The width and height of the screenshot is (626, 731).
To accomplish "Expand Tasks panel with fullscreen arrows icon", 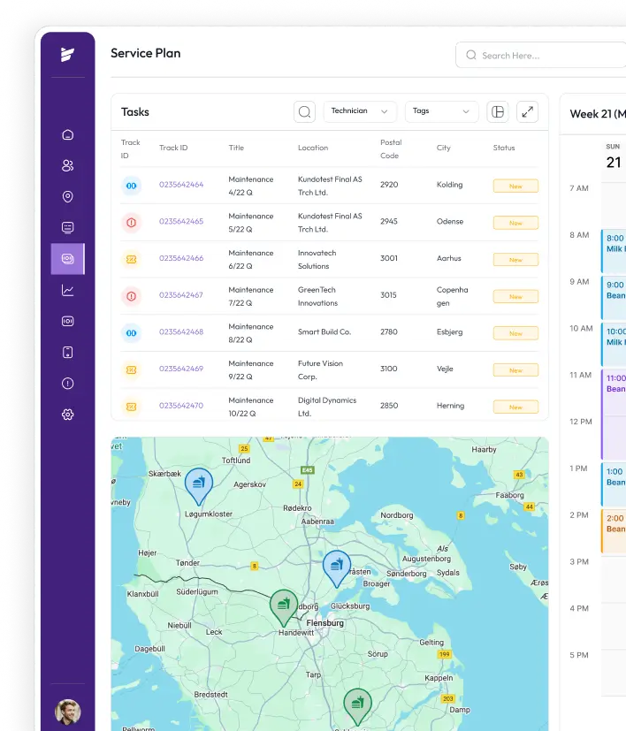I will (528, 111).
